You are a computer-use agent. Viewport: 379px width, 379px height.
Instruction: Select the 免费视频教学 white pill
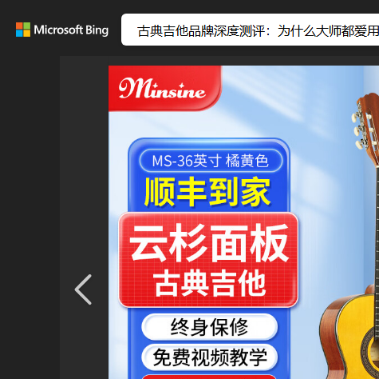coord(210,357)
